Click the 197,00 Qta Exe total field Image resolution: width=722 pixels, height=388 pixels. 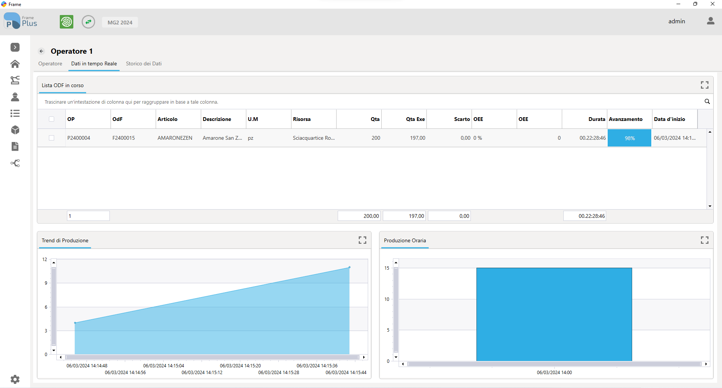(x=404, y=216)
